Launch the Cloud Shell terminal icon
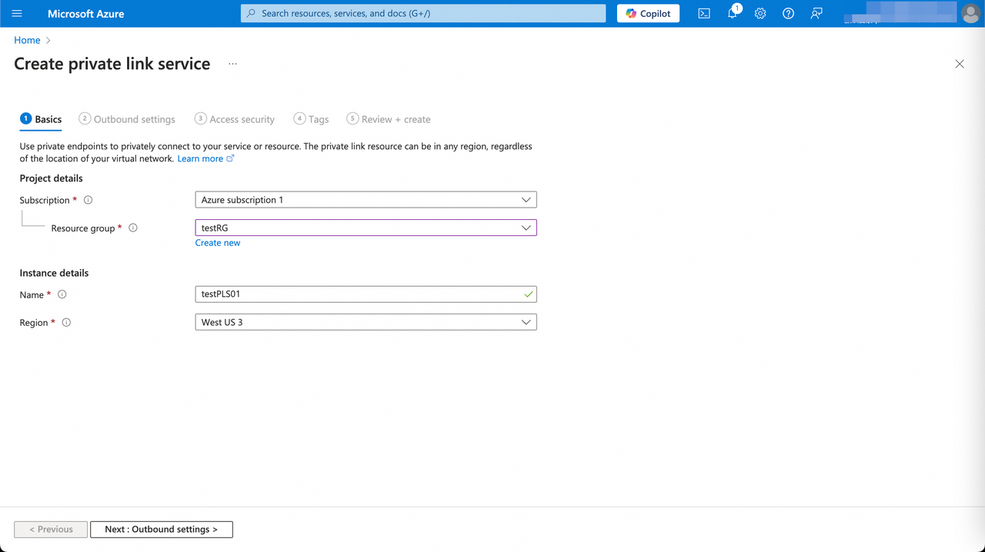 coord(703,13)
